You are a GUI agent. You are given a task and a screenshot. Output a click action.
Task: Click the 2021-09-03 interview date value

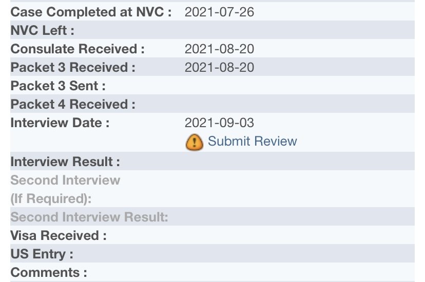point(219,123)
